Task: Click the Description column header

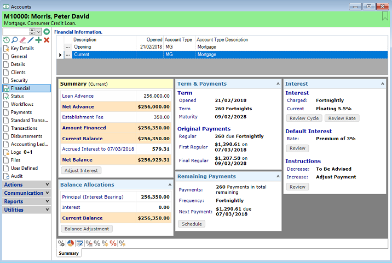Action: [104, 40]
